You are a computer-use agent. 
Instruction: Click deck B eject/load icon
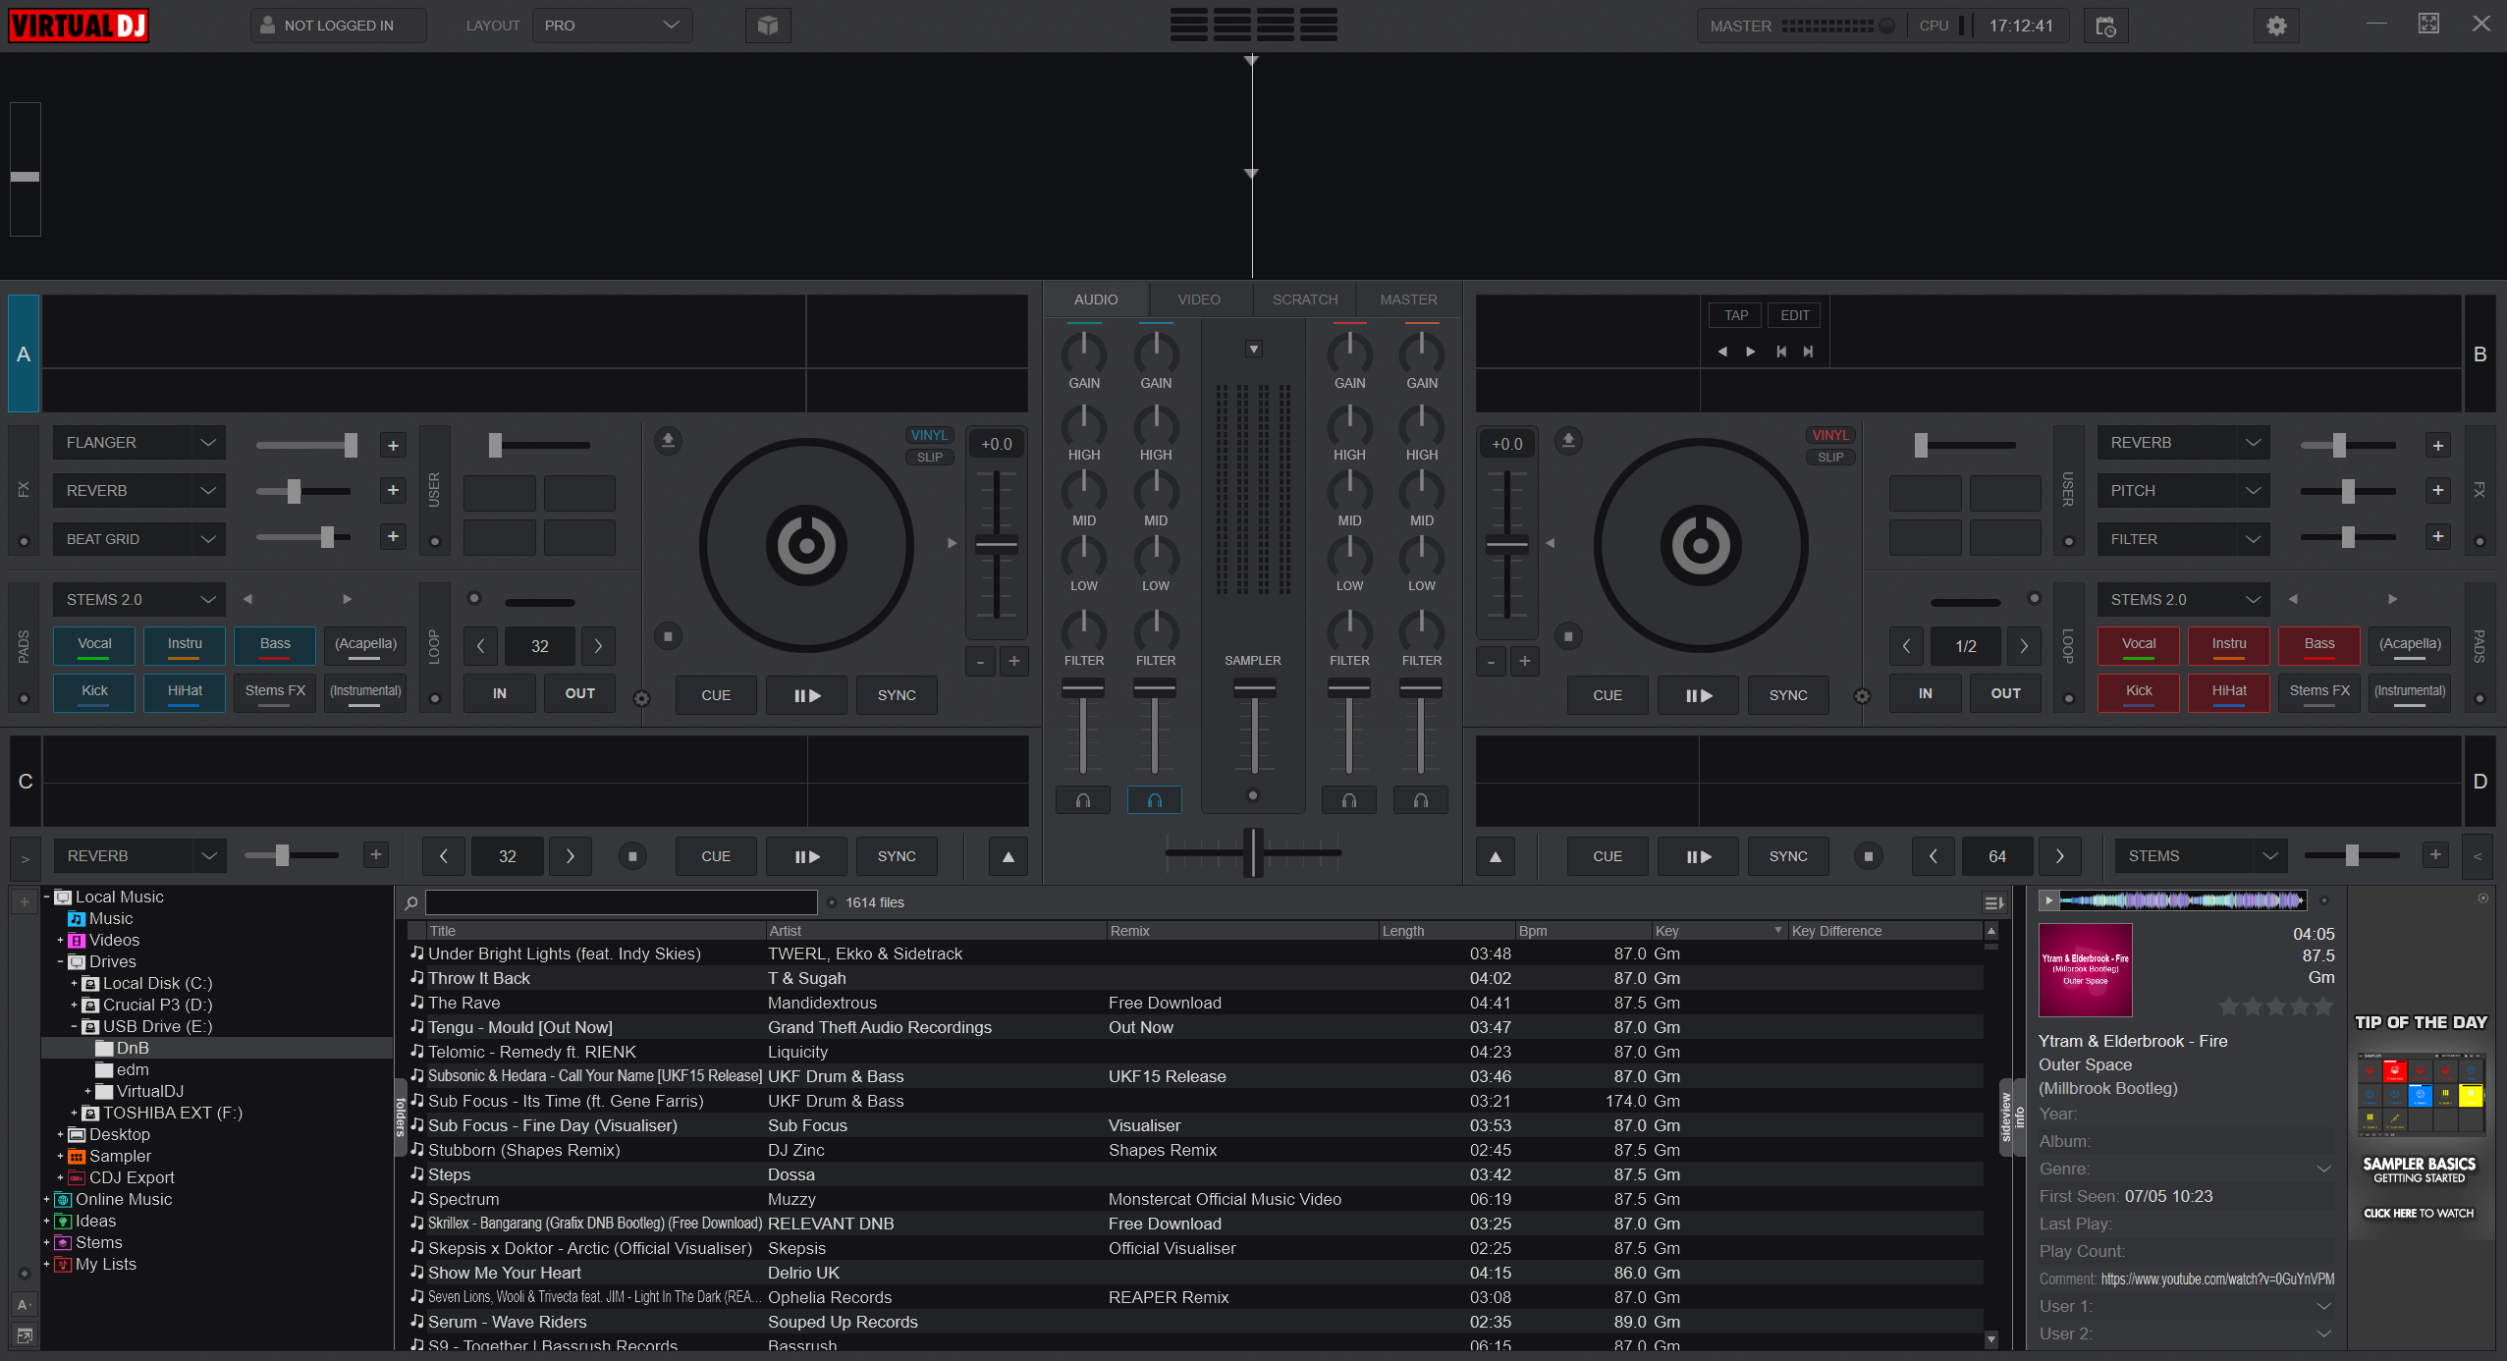point(1568,441)
